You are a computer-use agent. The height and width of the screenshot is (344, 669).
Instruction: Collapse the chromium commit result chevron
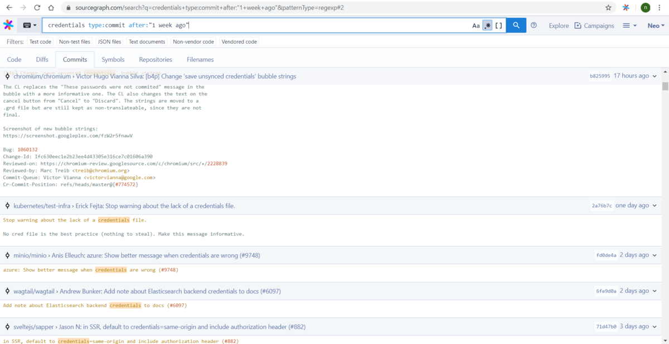[x=655, y=76]
